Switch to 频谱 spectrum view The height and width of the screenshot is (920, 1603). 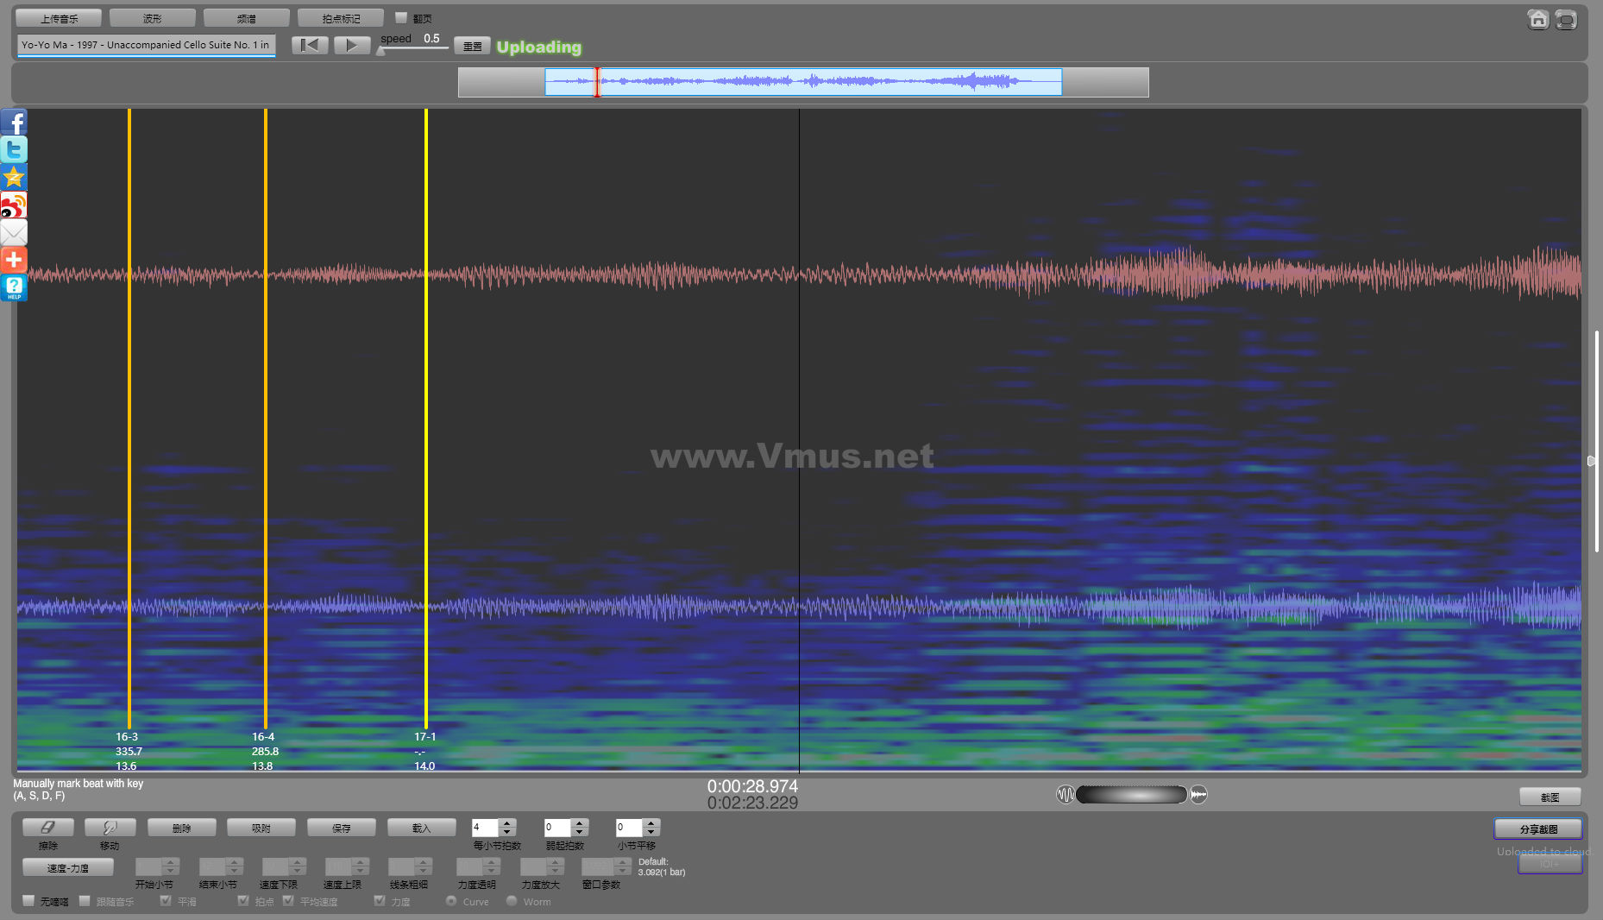pos(247,18)
